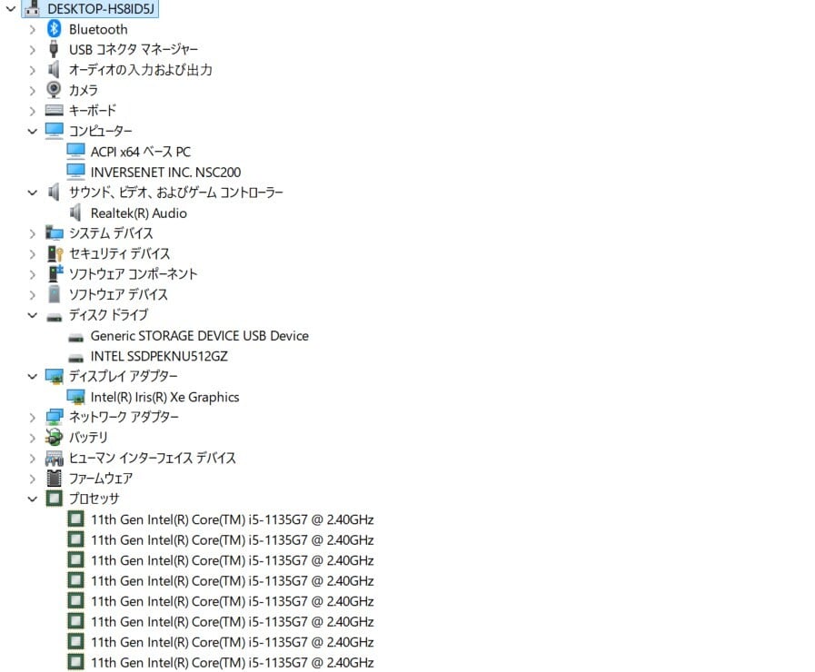This screenshot has height=672, width=815.
Task: Select the Bluetooth label
Action: point(98,29)
